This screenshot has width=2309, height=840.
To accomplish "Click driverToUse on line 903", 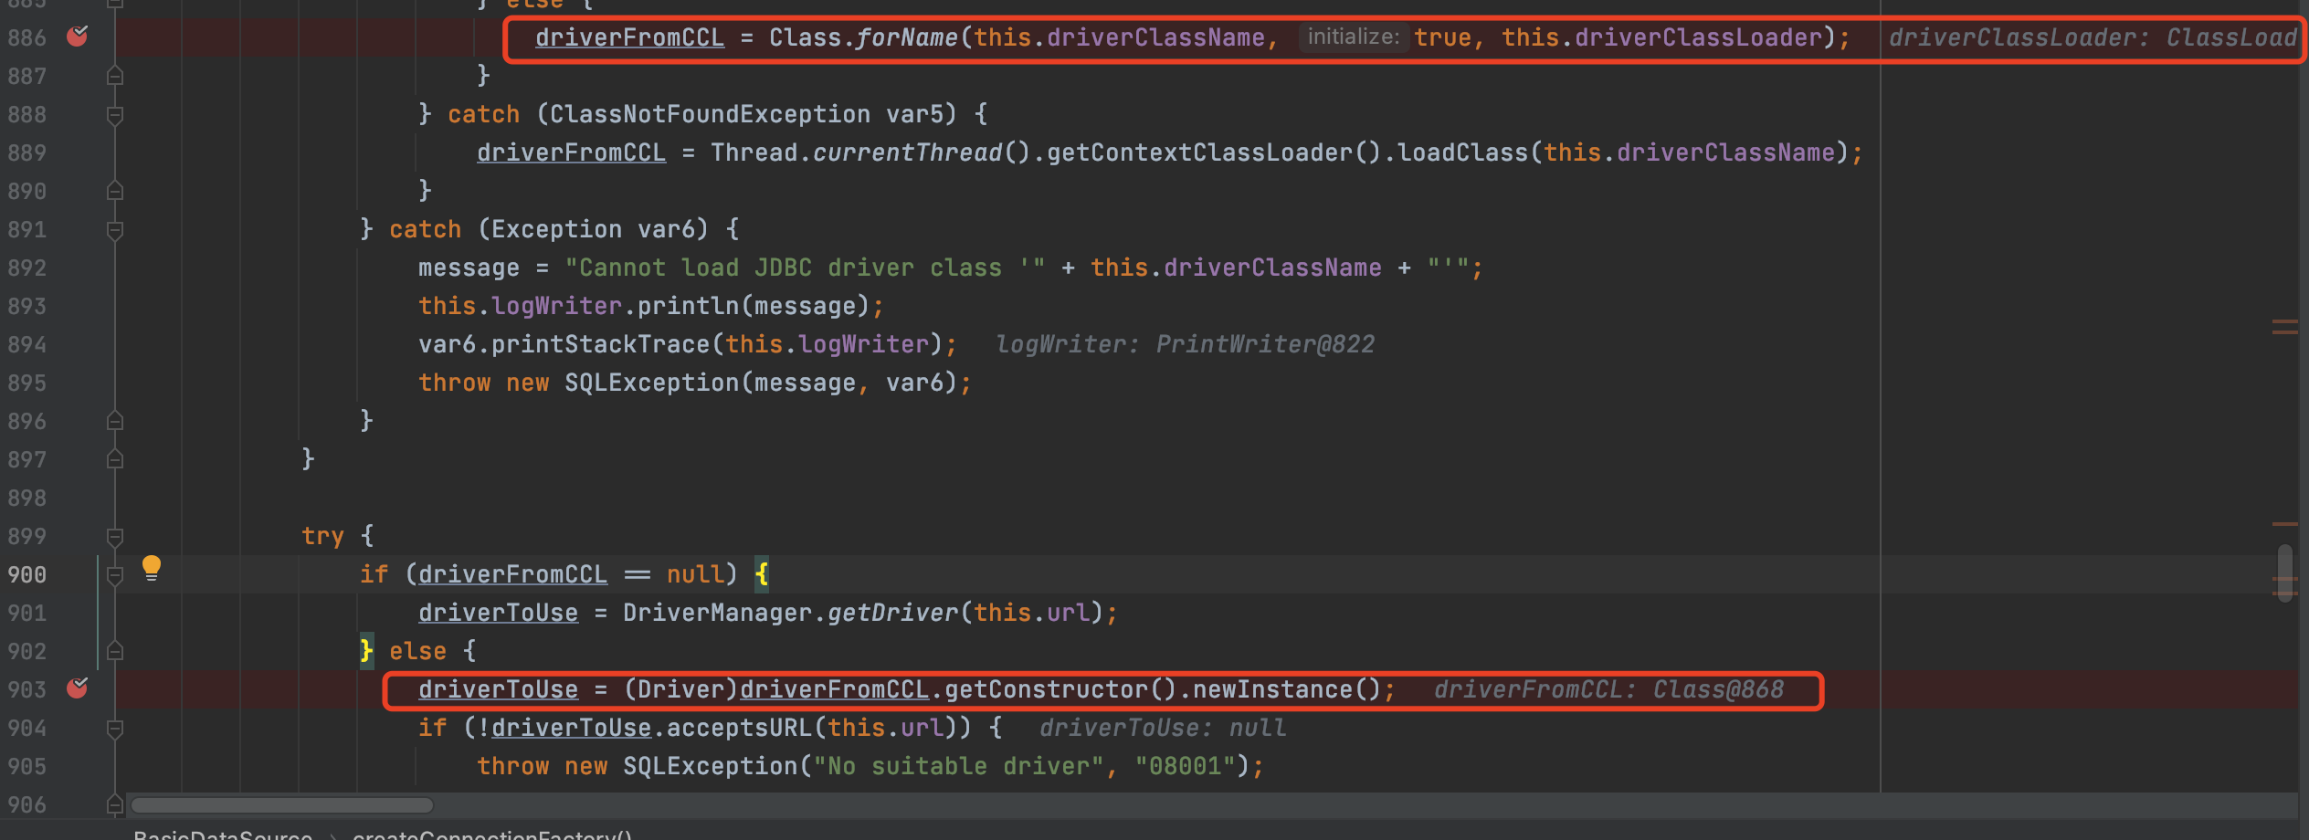I will pos(498,689).
